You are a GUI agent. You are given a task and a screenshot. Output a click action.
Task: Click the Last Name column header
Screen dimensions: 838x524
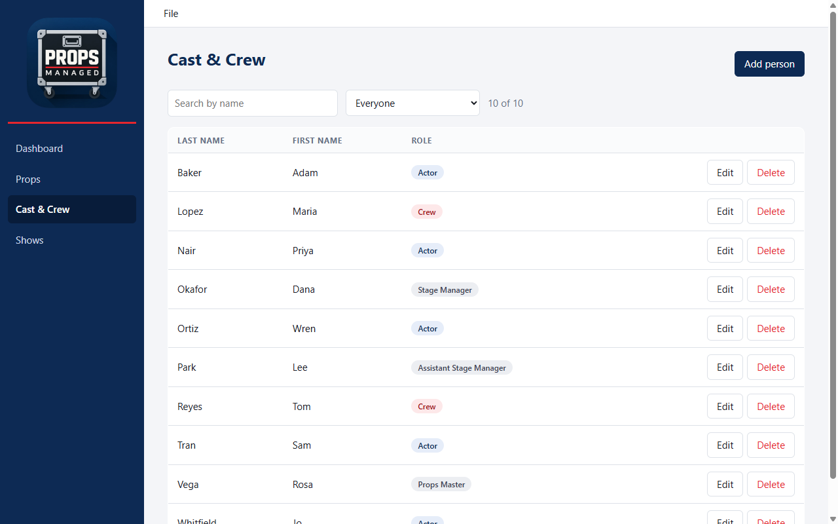pos(201,141)
